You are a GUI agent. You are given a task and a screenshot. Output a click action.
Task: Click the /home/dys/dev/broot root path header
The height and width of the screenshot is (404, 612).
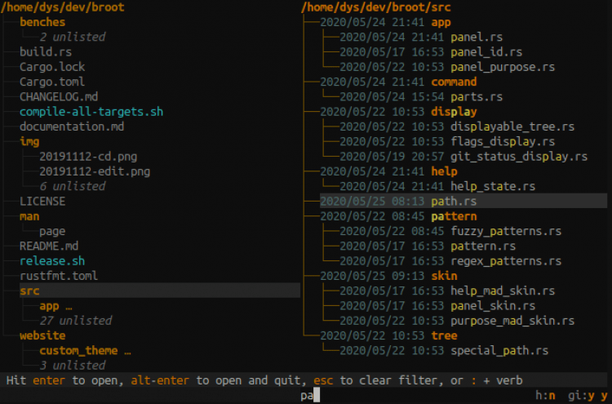pos(63,7)
